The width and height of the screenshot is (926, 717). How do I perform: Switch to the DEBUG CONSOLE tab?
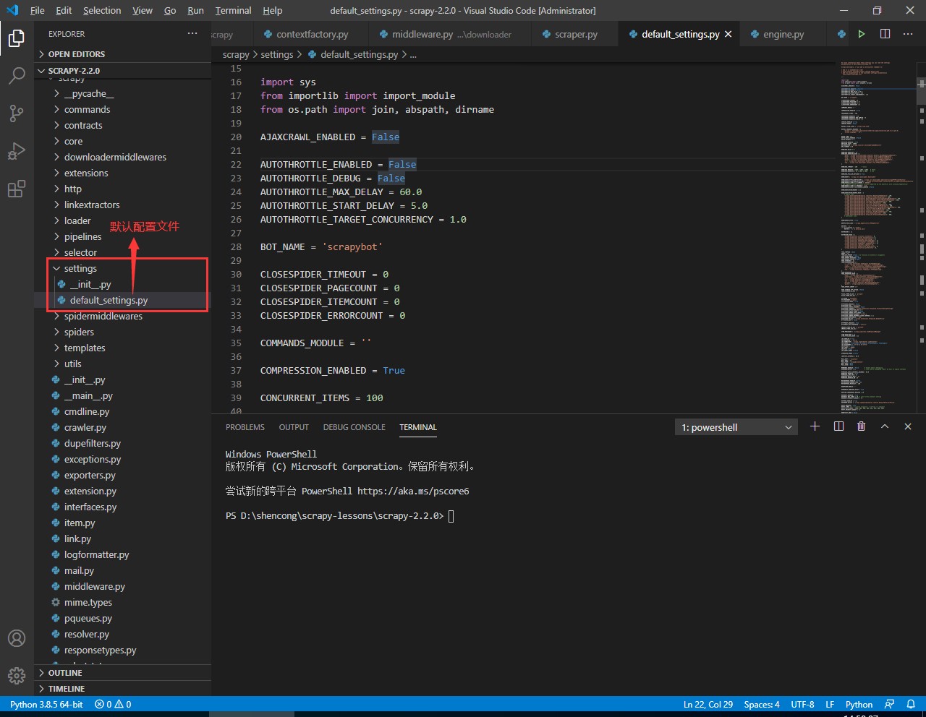click(x=354, y=427)
